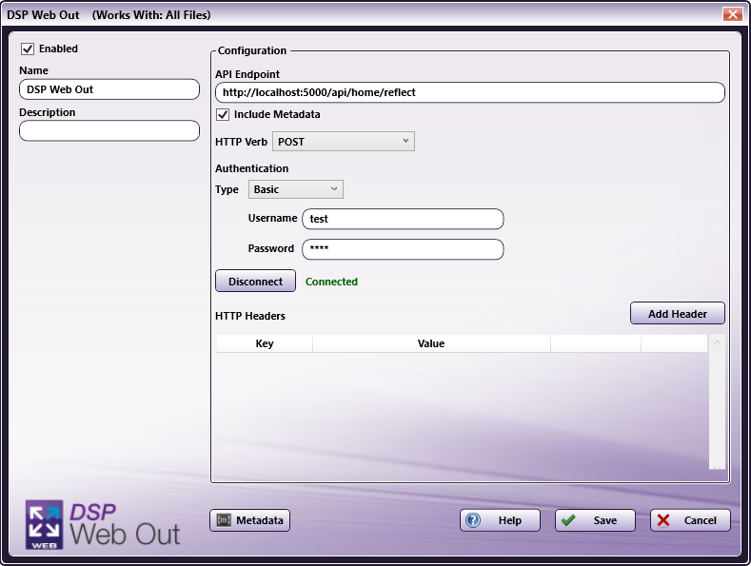This screenshot has height=566, width=751.
Task: Toggle the Enabled checkbox
Action: pos(28,49)
